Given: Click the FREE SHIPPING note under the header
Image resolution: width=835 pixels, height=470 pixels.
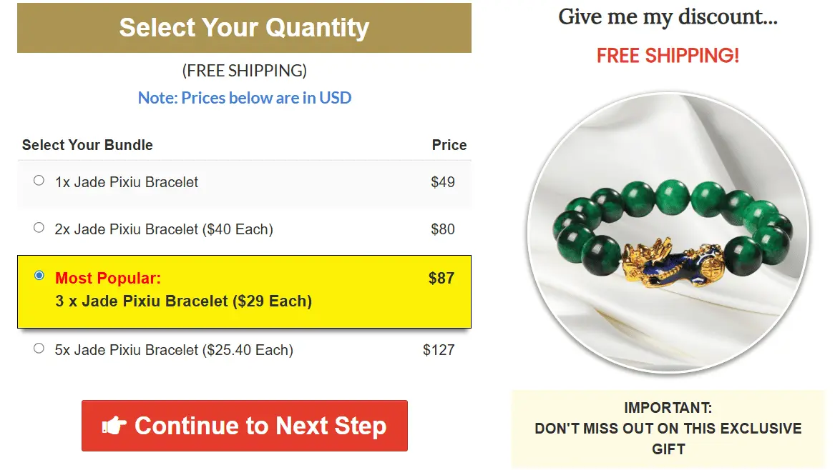Looking at the screenshot, I should tap(244, 71).
